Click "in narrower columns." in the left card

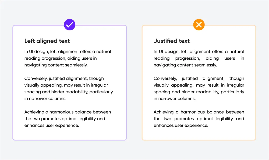pyautogui.click(x=45, y=99)
